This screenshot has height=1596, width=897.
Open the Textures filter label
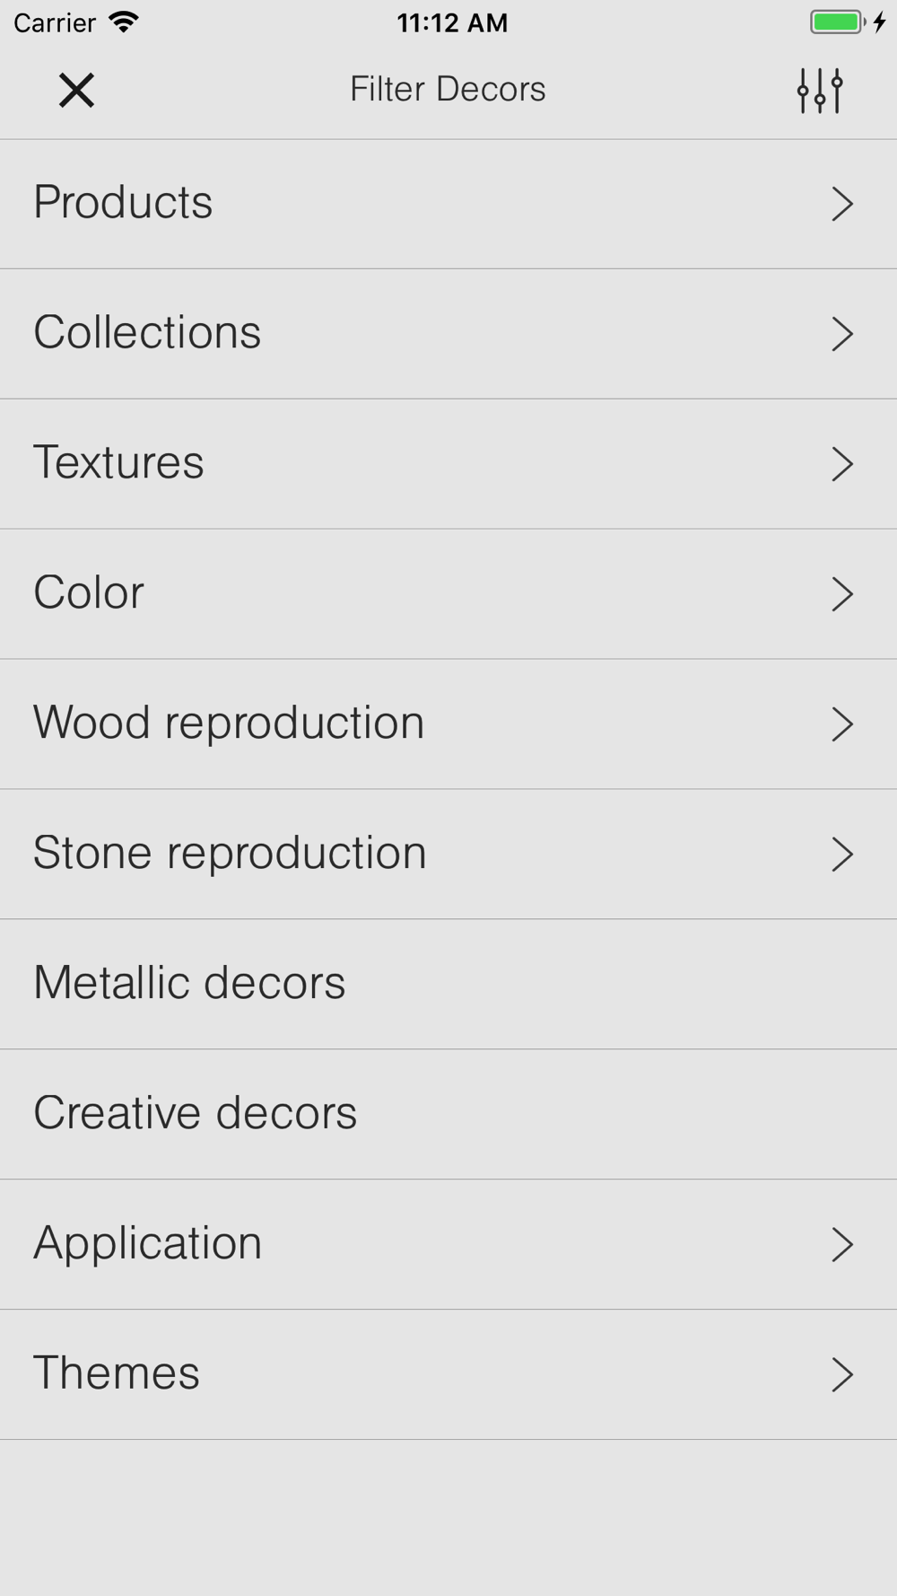click(x=118, y=462)
